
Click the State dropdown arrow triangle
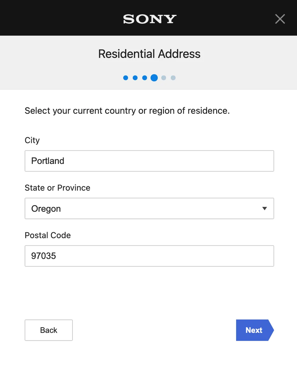(265, 209)
